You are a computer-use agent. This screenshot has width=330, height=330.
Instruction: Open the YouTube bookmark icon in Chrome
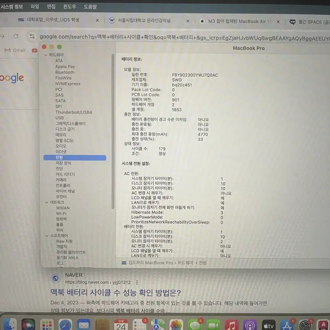tap(34, 51)
